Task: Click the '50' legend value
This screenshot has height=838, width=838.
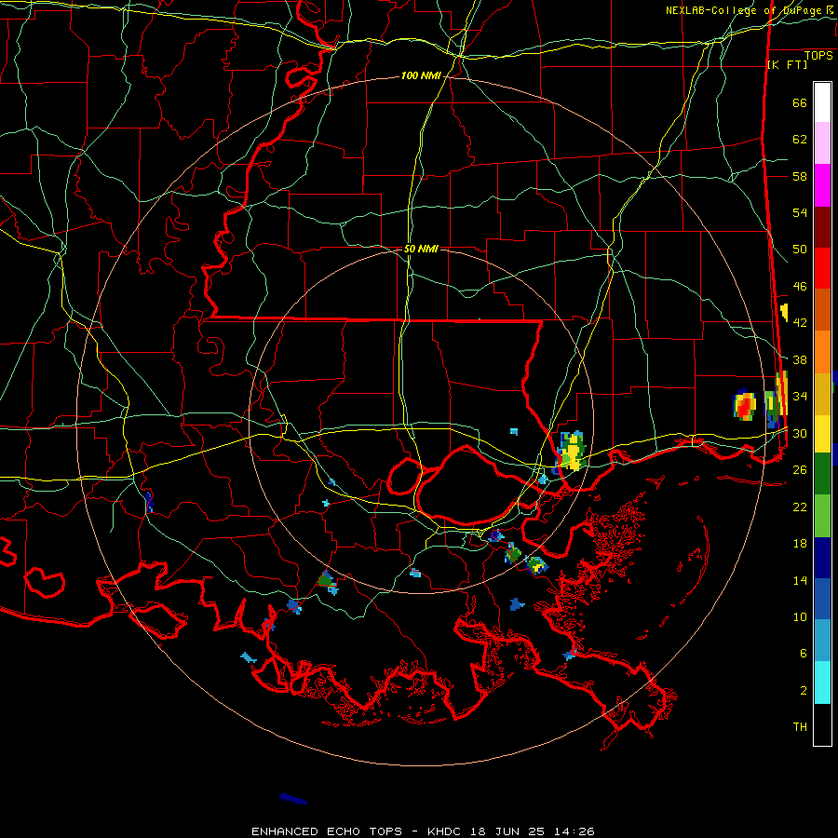Action: pos(800,250)
